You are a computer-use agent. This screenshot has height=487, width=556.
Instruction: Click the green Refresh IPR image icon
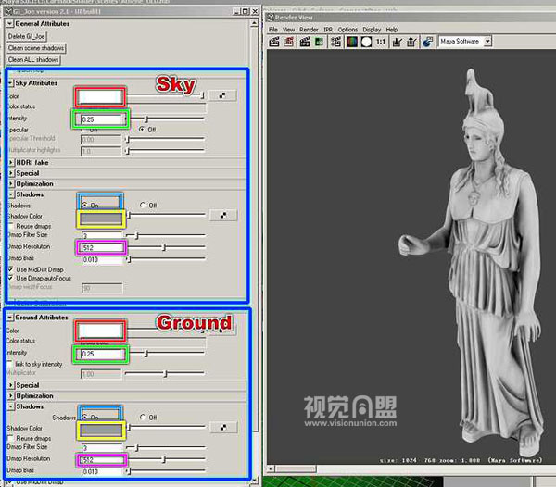click(x=319, y=42)
